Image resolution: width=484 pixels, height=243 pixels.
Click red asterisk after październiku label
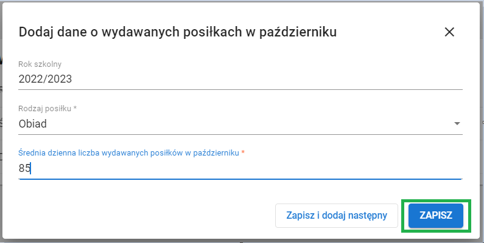pyautogui.click(x=243, y=152)
